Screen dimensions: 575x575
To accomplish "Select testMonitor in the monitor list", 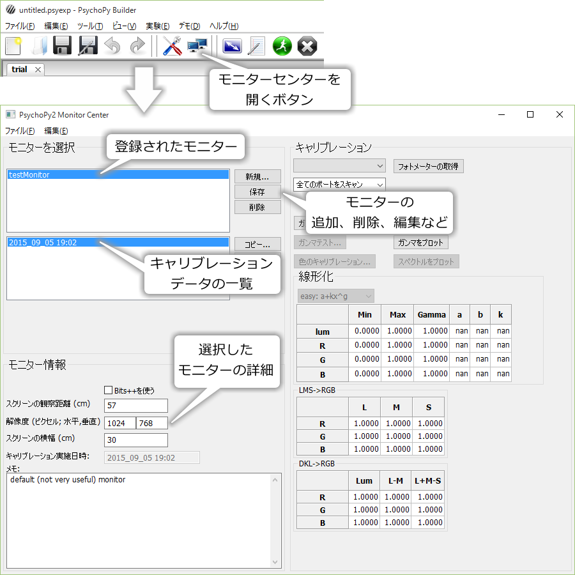I will (118, 175).
